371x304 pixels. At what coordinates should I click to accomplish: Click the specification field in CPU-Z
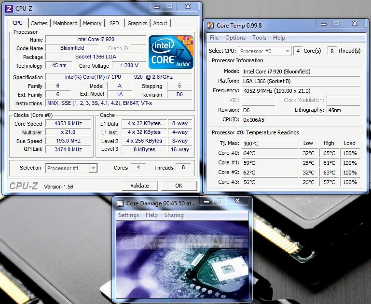(x=119, y=77)
